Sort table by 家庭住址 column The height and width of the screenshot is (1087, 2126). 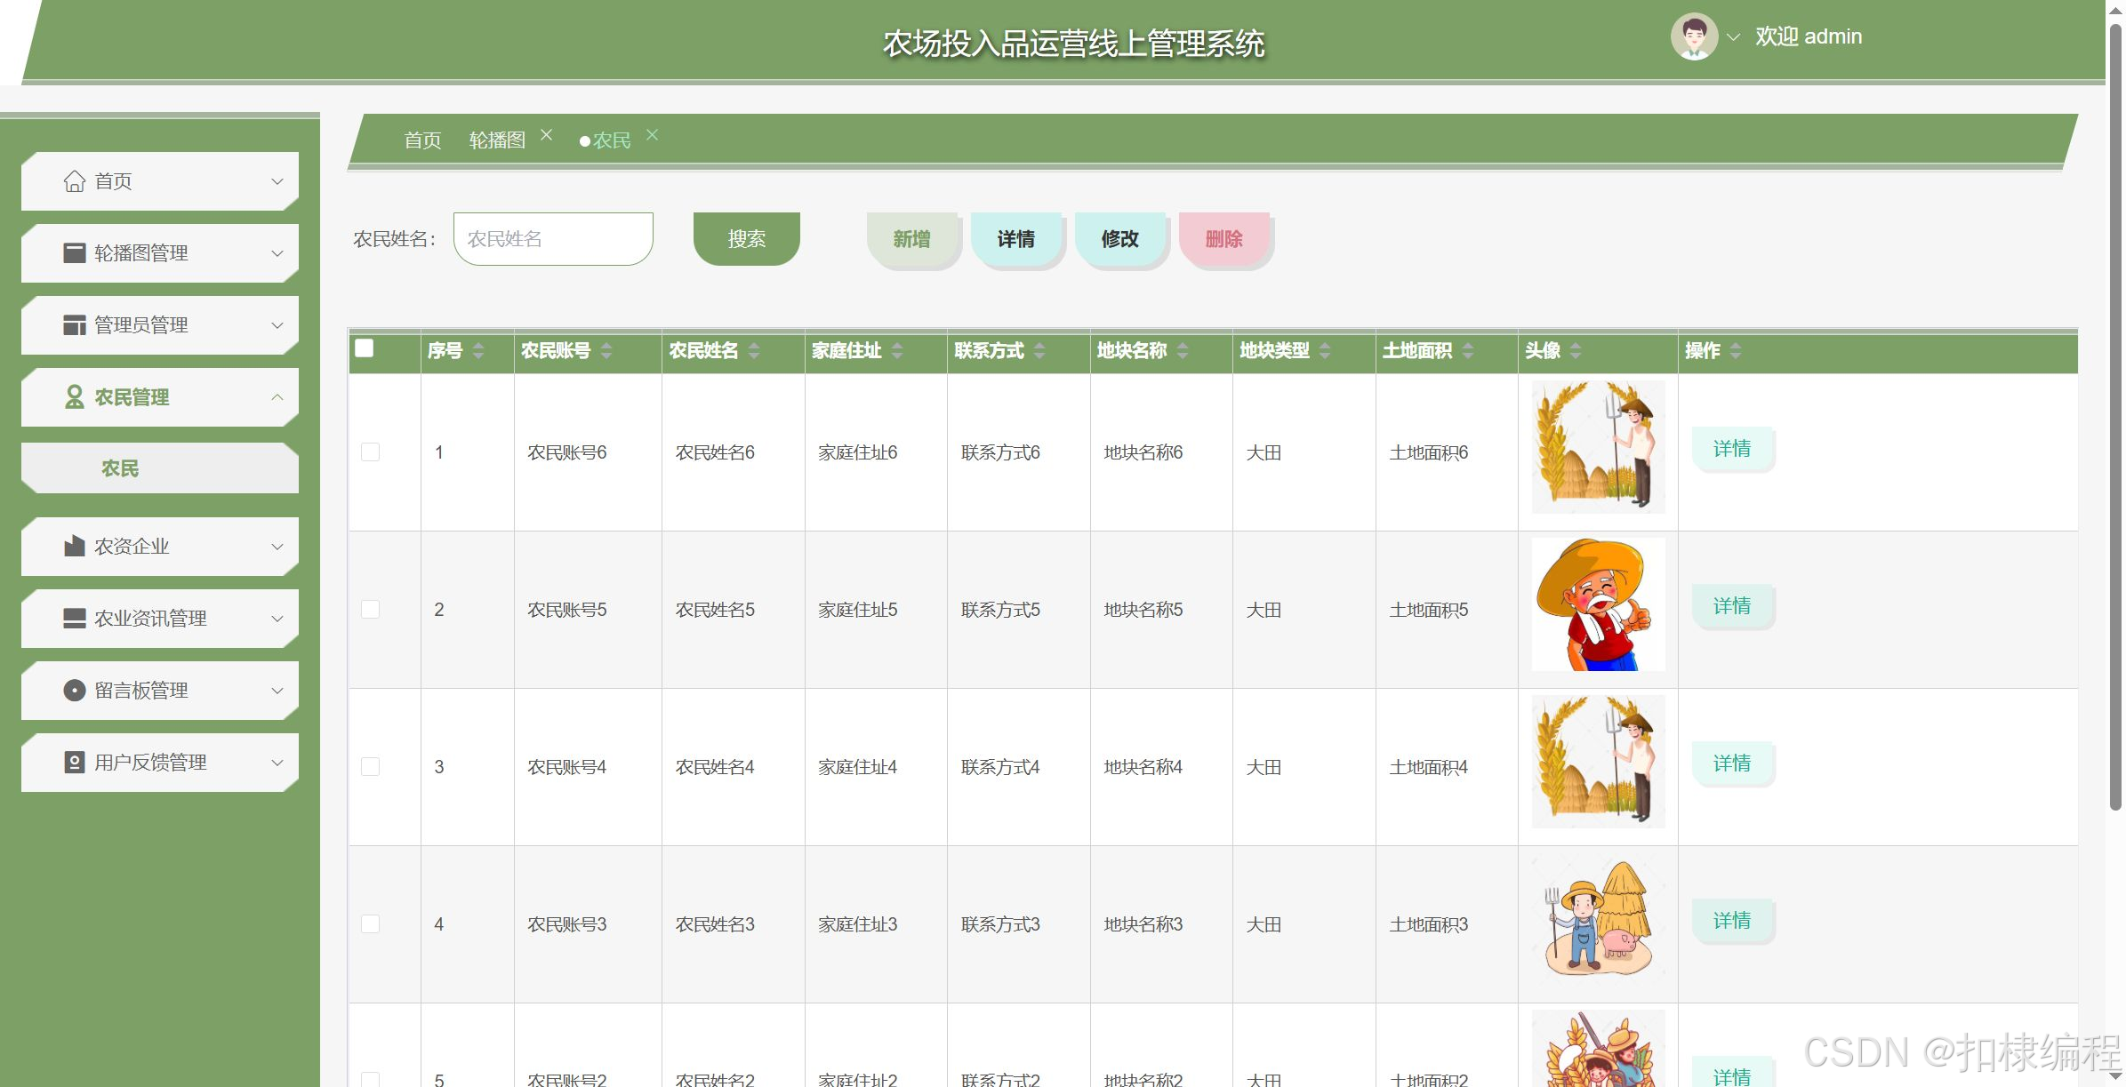point(897,351)
